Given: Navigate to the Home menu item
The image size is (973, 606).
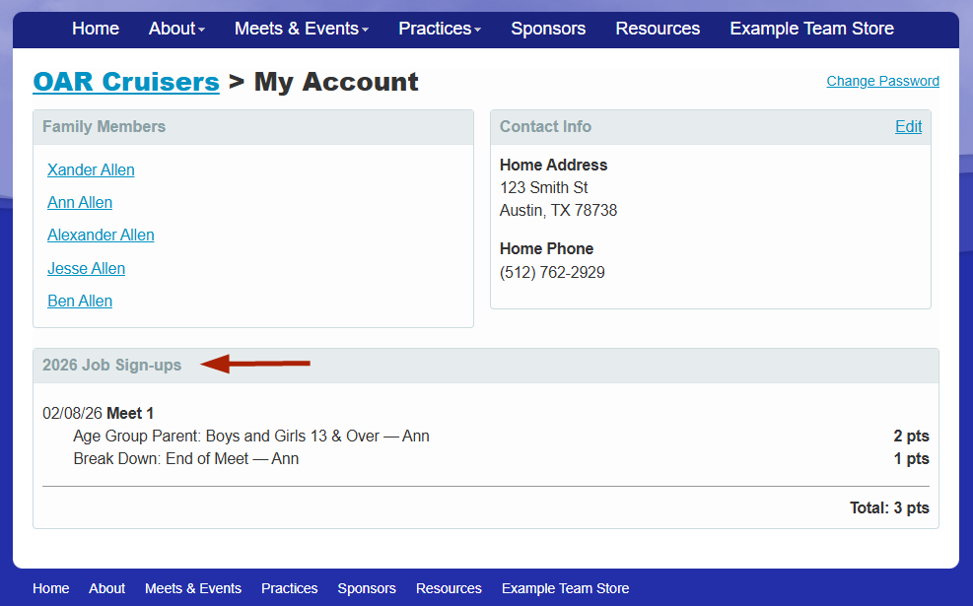Looking at the screenshot, I should pos(95,29).
